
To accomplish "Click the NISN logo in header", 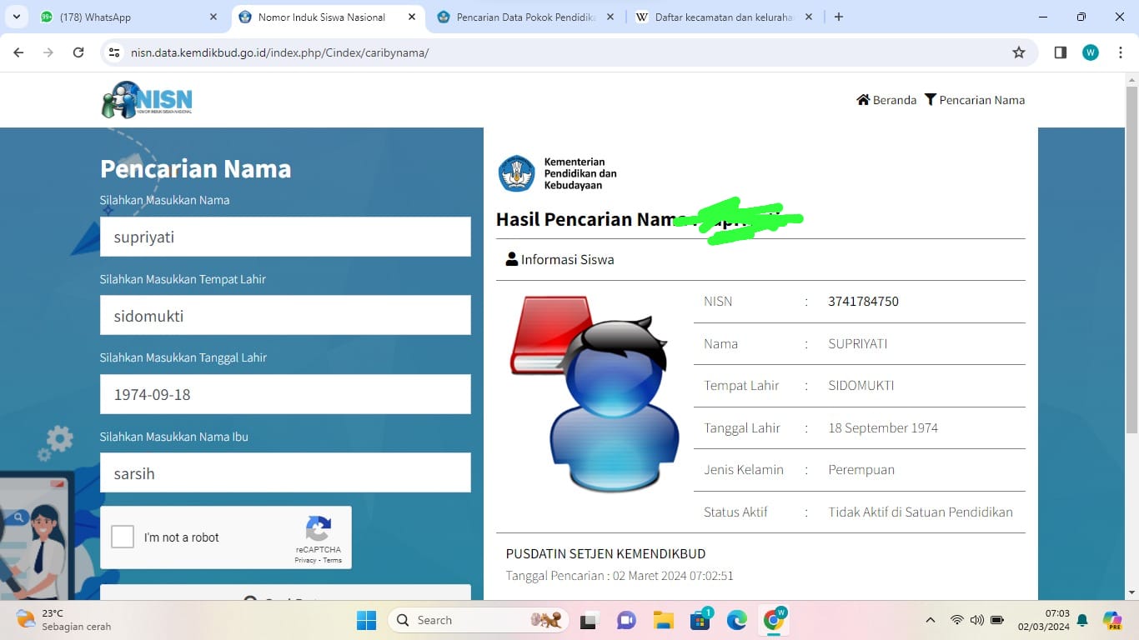I will pos(147,100).
